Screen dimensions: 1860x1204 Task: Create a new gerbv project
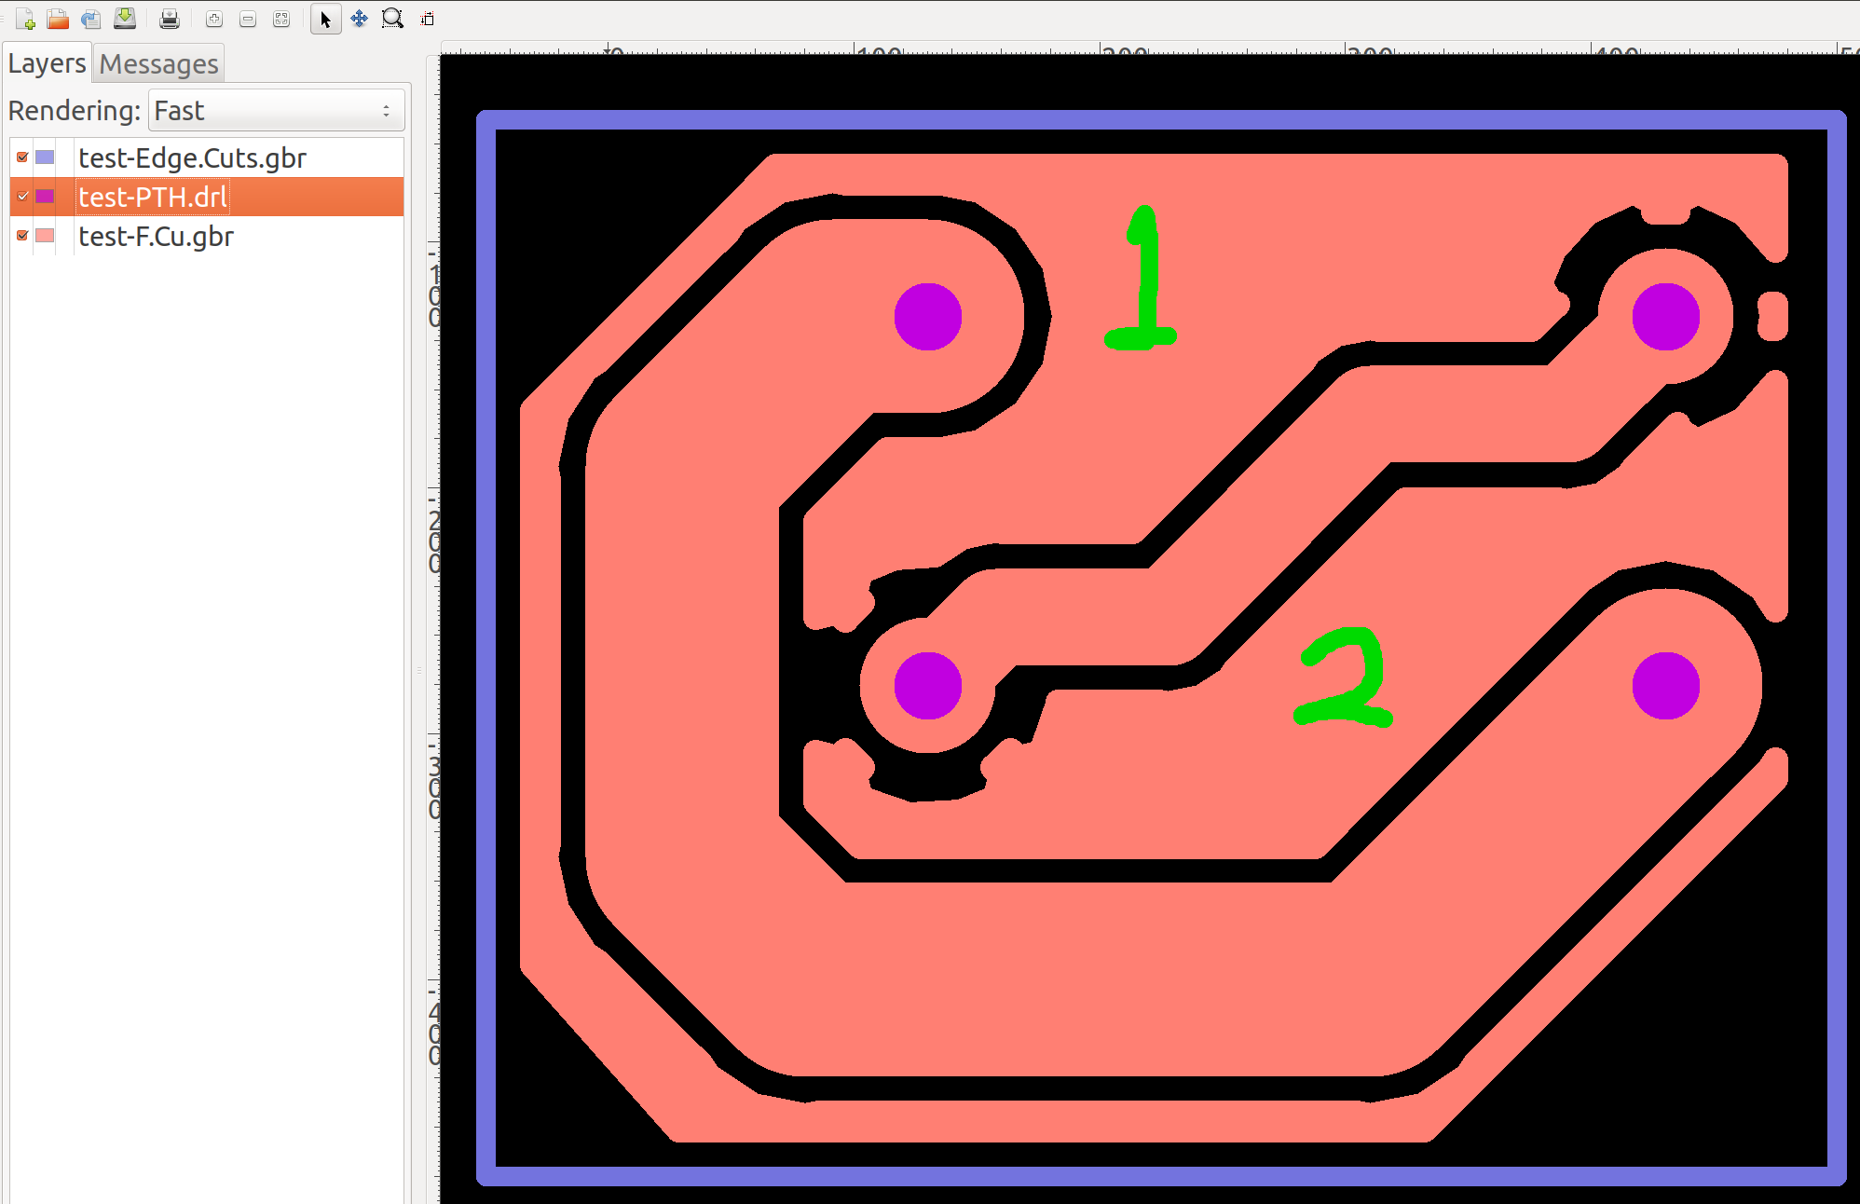point(25,19)
